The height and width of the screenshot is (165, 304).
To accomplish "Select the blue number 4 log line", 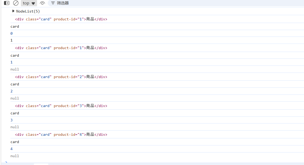I will (11, 149).
